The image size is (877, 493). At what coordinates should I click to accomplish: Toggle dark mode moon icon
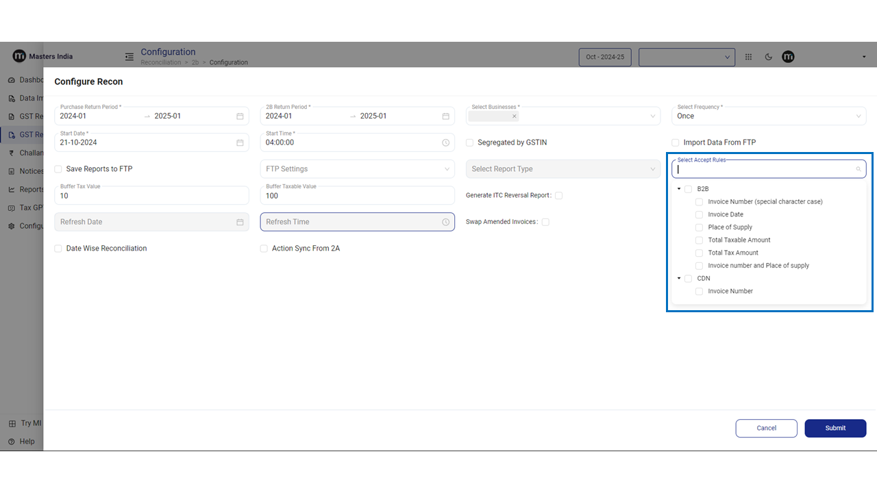coord(768,57)
